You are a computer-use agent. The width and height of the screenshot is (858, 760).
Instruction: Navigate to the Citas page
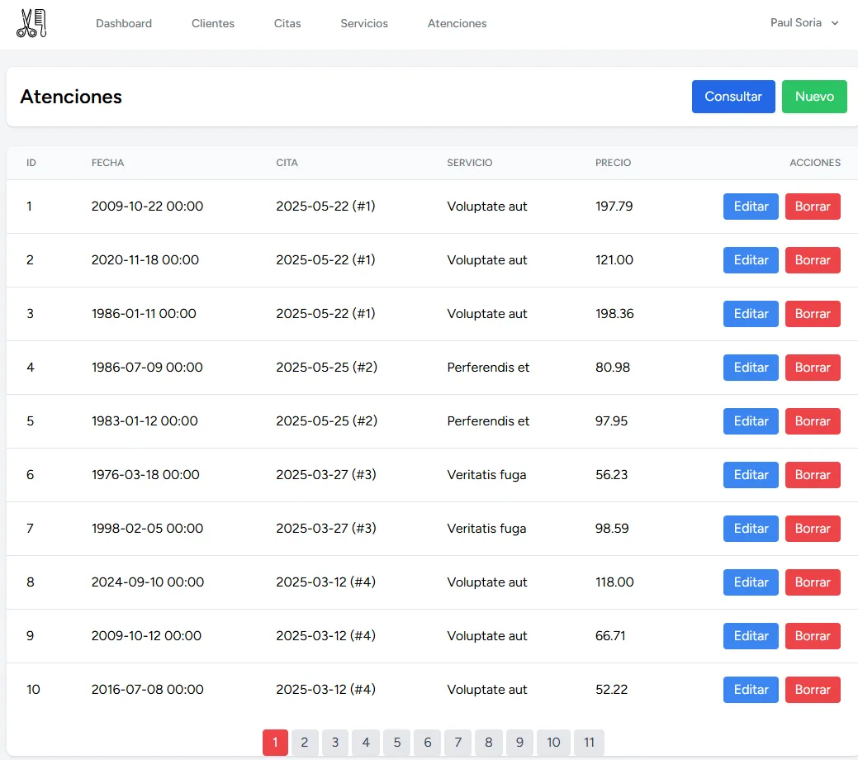click(287, 24)
